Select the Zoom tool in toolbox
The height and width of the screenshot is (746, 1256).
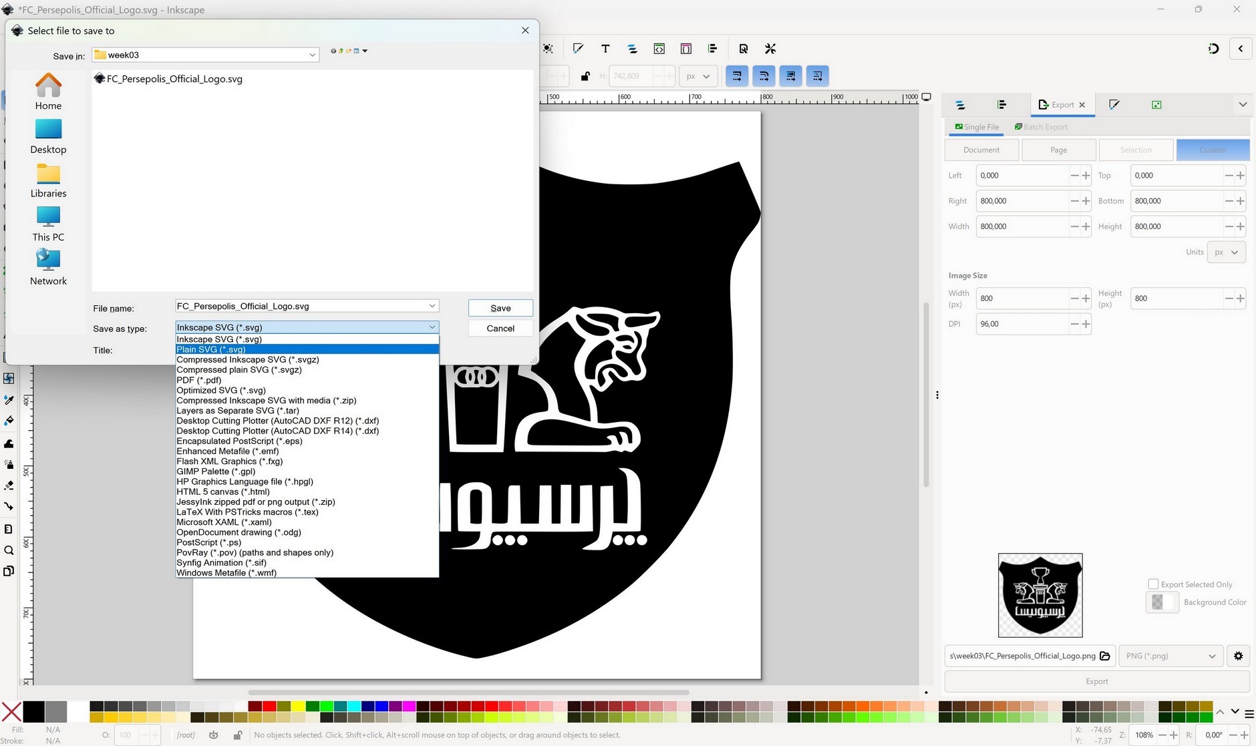(9, 550)
